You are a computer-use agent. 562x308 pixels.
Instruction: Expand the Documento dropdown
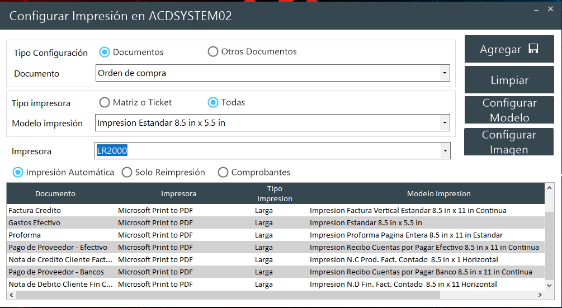444,73
